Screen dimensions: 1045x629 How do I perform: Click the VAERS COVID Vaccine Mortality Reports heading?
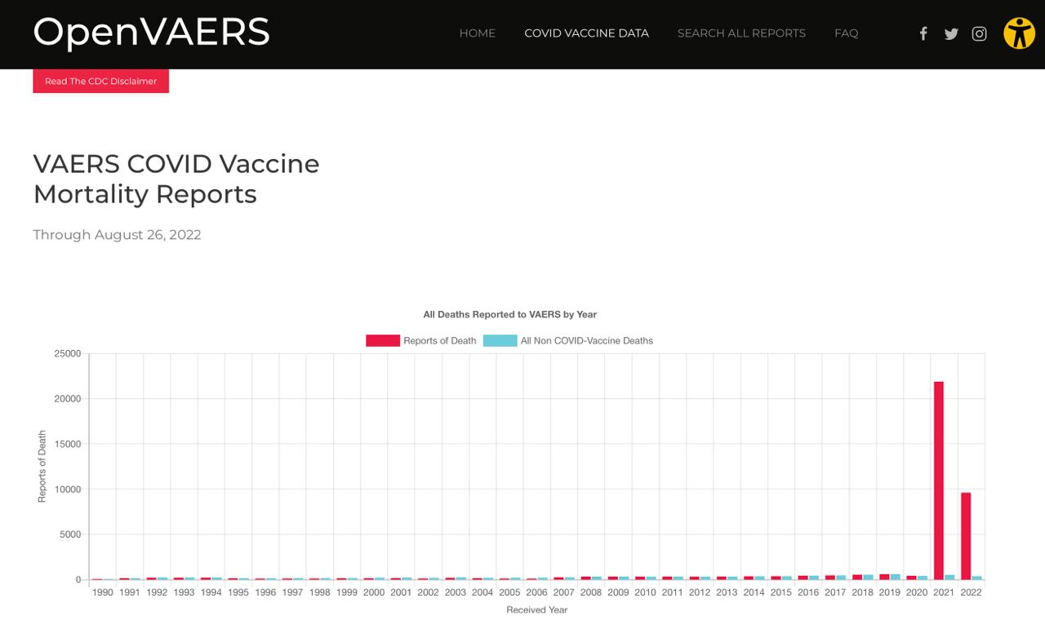[176, 179]
